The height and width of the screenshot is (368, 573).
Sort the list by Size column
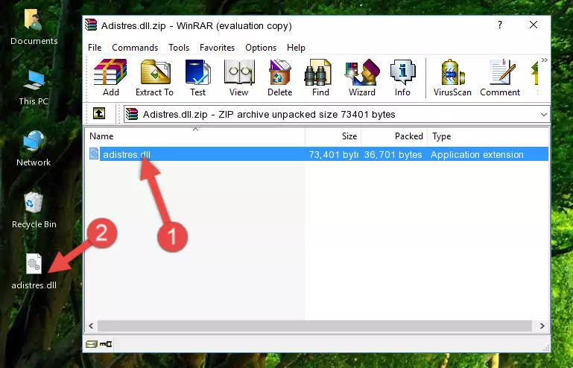pyautogui.click(x=333, y=136)
